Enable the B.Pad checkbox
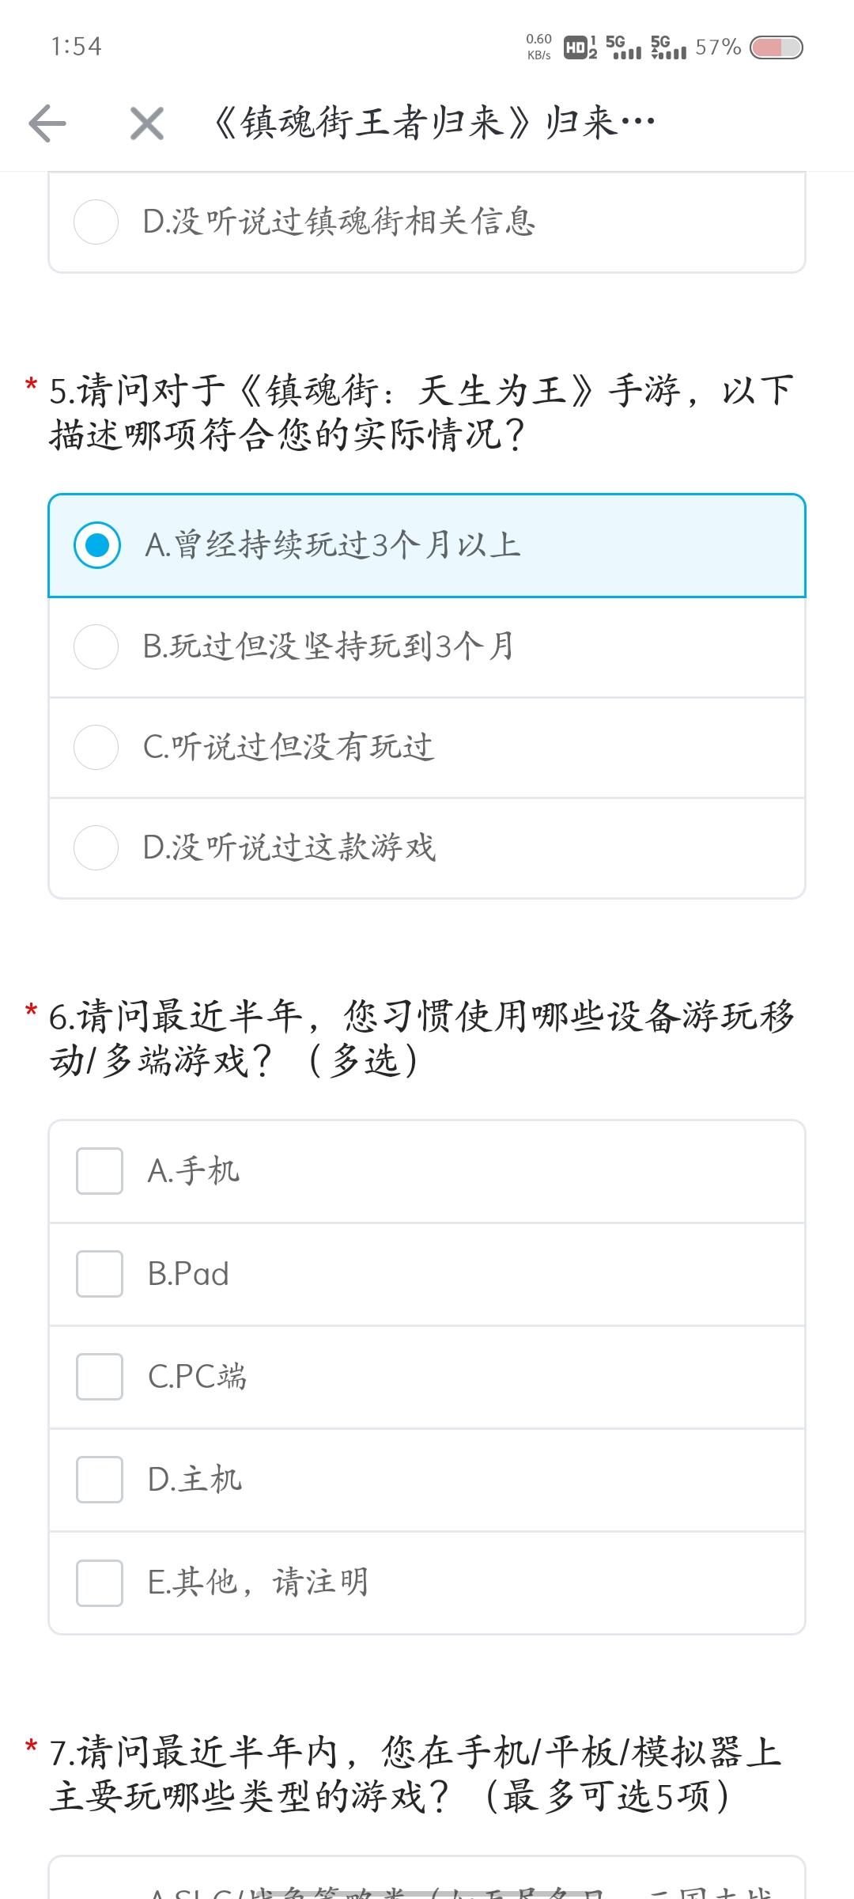Image resolution: width=854 pixels, height=1899 pixels. [x=100, y=1274]
